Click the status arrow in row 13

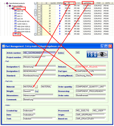tap(60, 29)
